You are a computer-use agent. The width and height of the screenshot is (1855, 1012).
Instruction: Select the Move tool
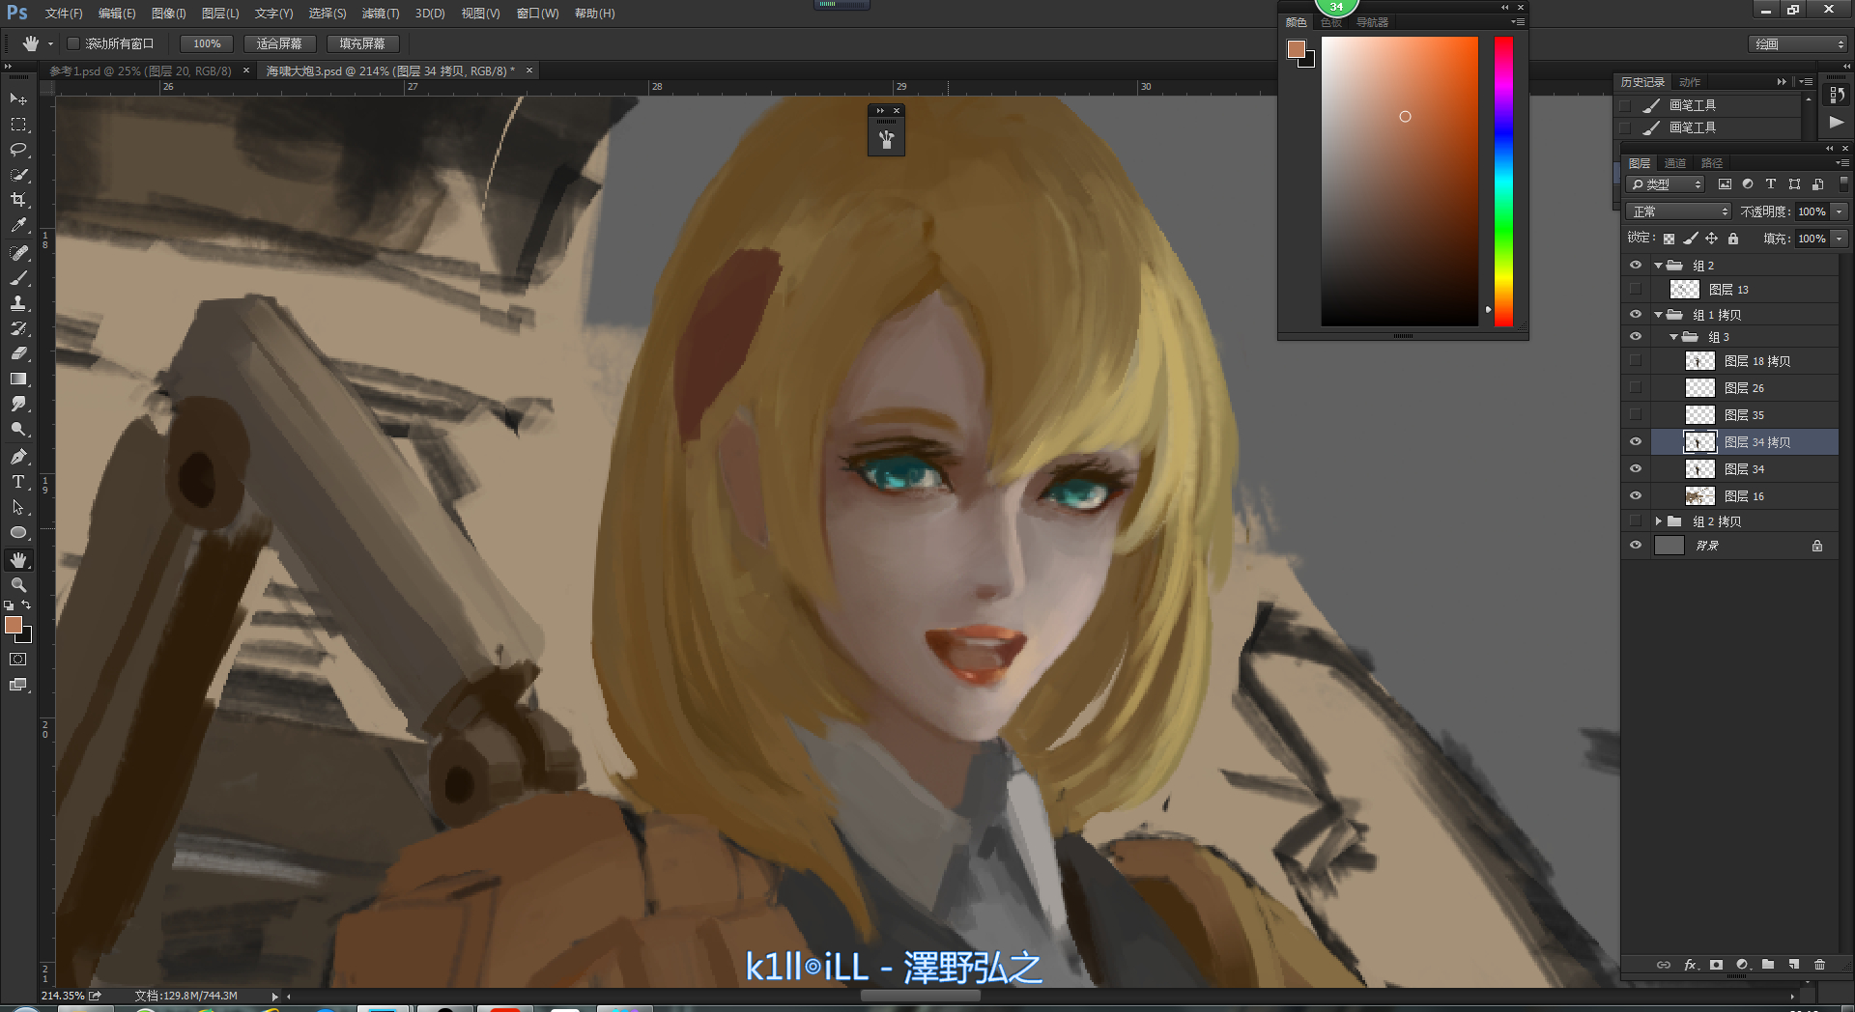click(18, 99)
